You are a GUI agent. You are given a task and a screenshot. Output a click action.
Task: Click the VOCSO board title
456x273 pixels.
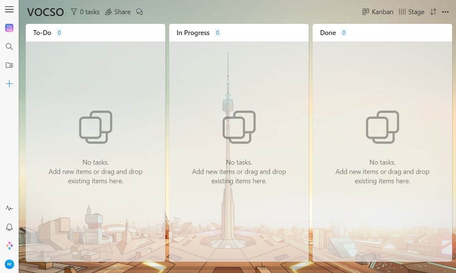(45, 12)
